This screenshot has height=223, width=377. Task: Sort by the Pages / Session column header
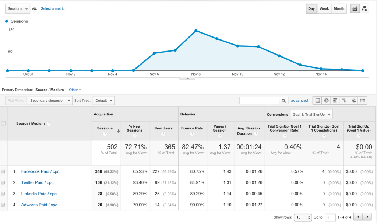[220, 128]
